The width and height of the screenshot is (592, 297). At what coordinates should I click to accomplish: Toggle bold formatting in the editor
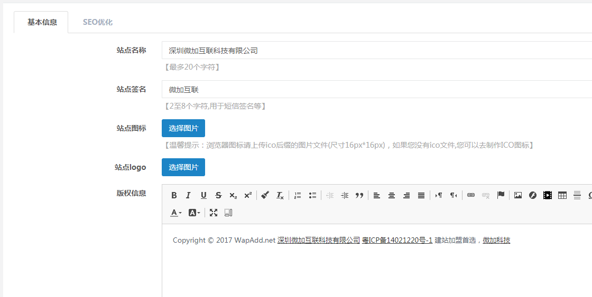tap(174, 195)
